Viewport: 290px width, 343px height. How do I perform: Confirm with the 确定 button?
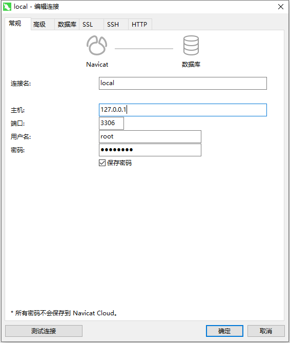point(224,331)
